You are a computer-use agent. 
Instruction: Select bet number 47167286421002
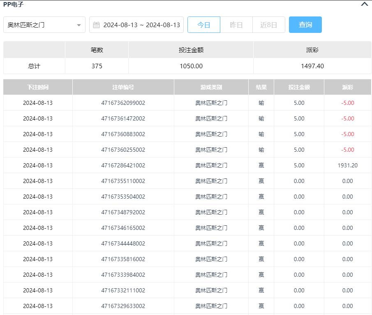tap(123, 165)
